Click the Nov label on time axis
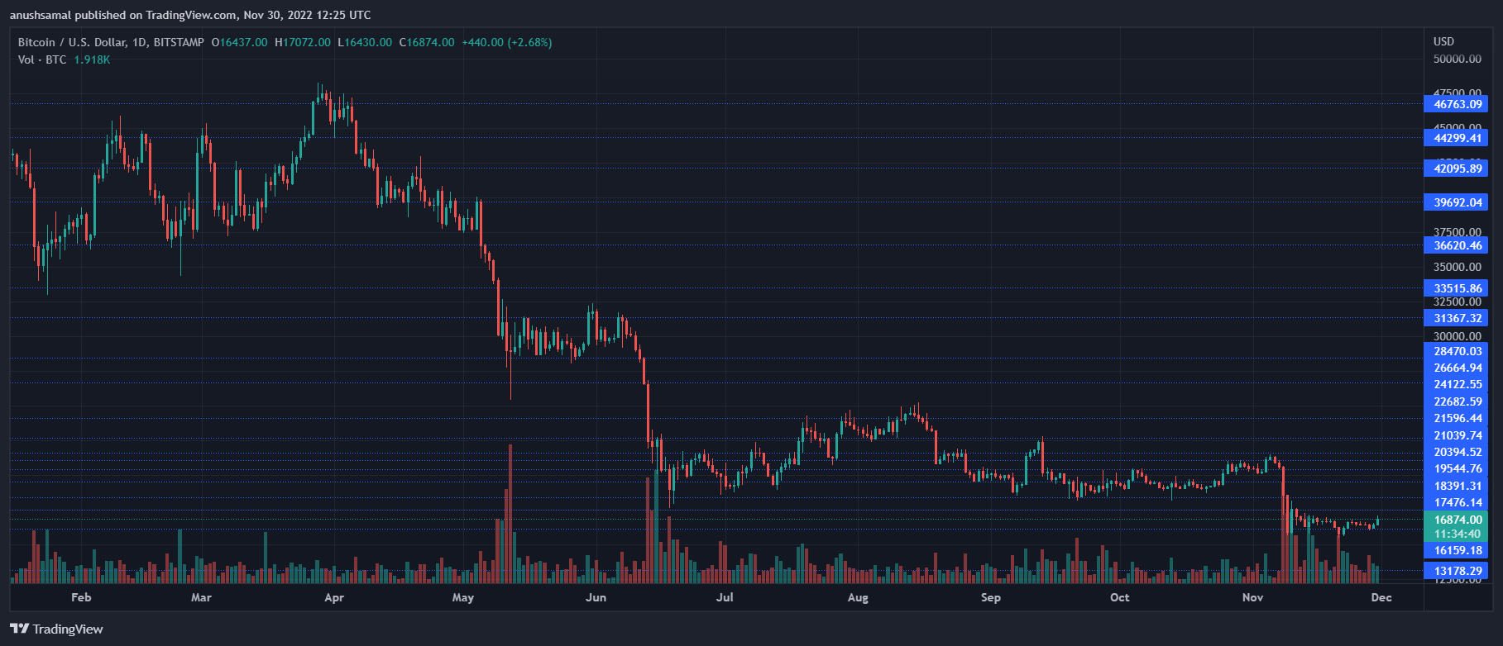 [x=1252, y=597]
